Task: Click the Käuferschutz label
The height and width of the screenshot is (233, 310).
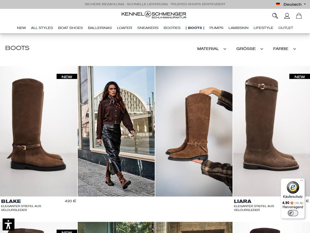Action: pyautogui.click(x=293, y=197)
